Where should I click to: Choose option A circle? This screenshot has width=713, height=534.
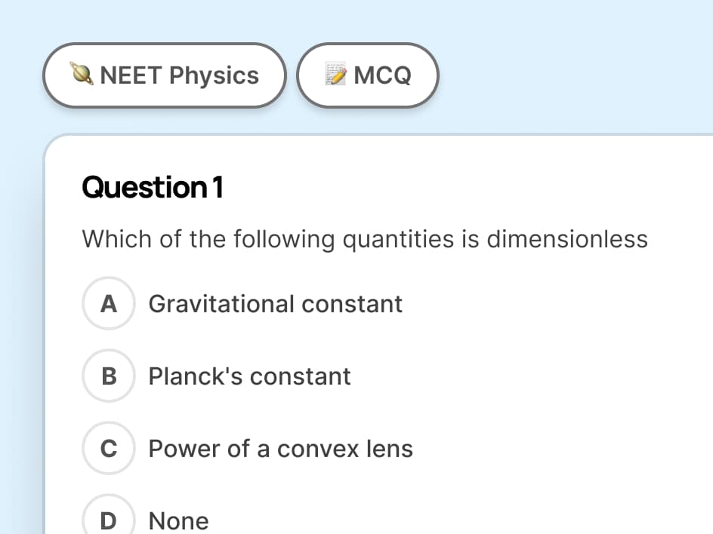[x=109, y=303]
